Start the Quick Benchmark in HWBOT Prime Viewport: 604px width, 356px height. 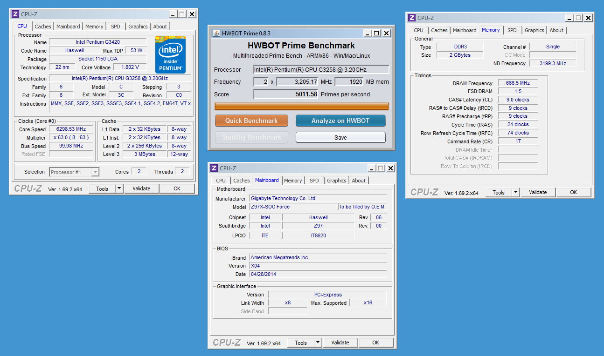click(x=251, y=121)
